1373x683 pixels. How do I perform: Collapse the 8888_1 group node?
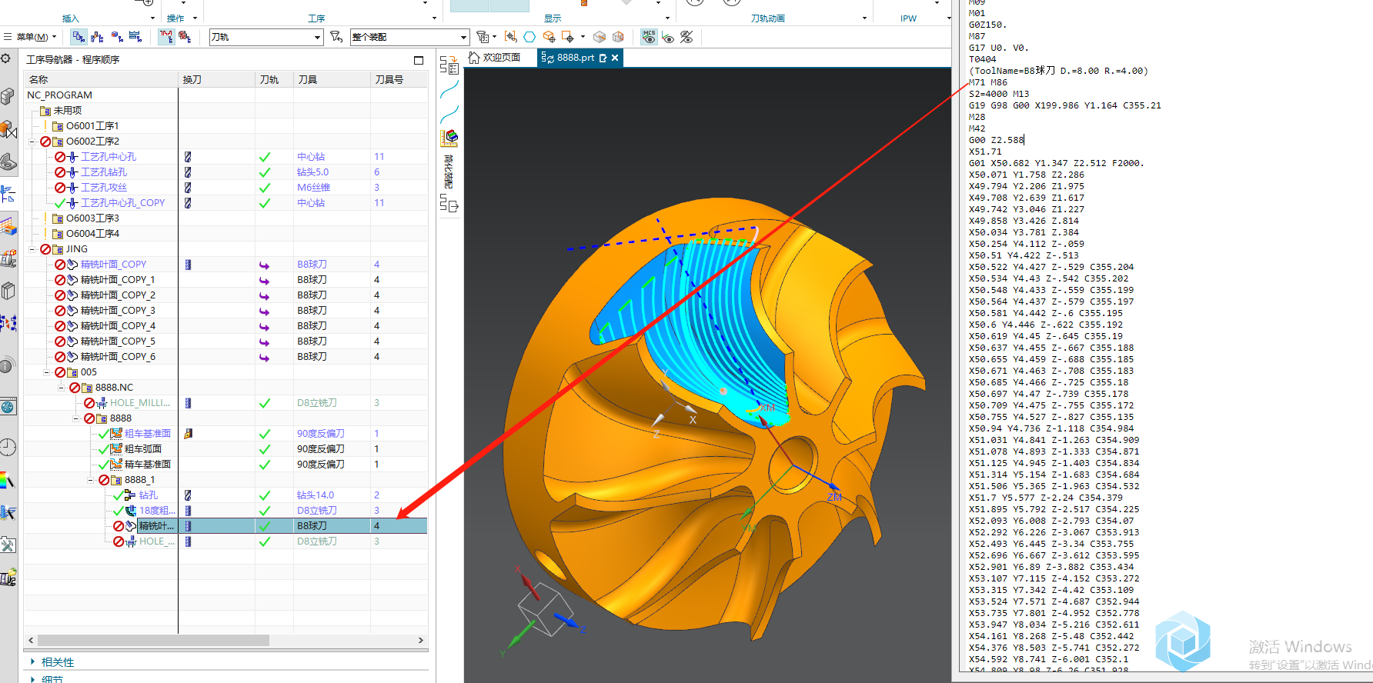pyautogui.click(x=91, y=480)
